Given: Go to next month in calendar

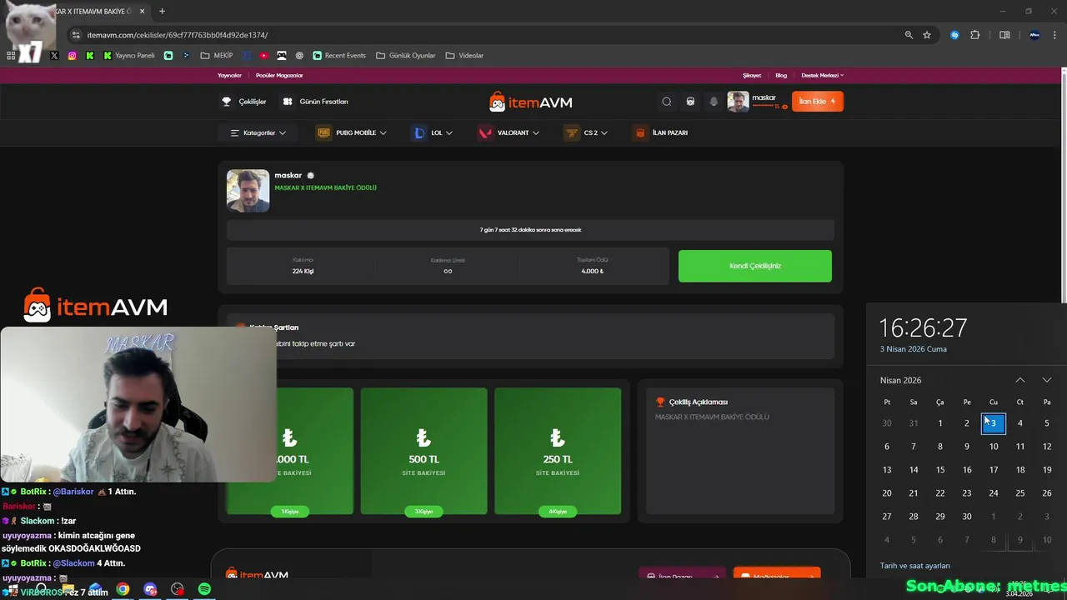Looking at the screenshot, I should [1047, 380].
